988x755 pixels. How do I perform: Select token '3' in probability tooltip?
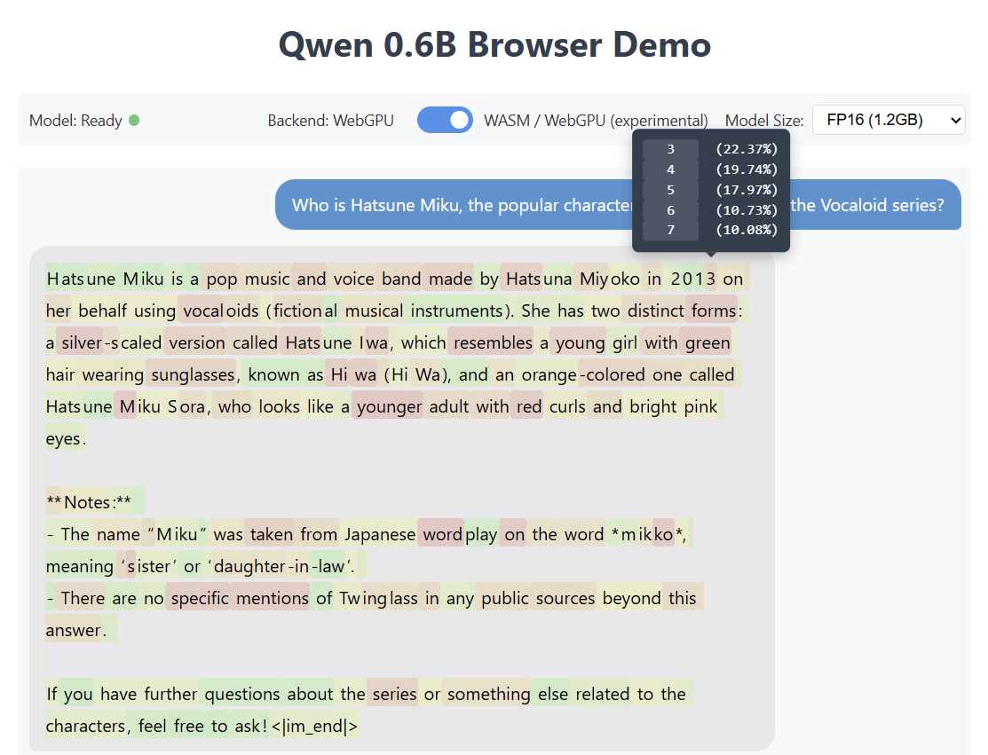pyautogui.click(x=670, y=149)
